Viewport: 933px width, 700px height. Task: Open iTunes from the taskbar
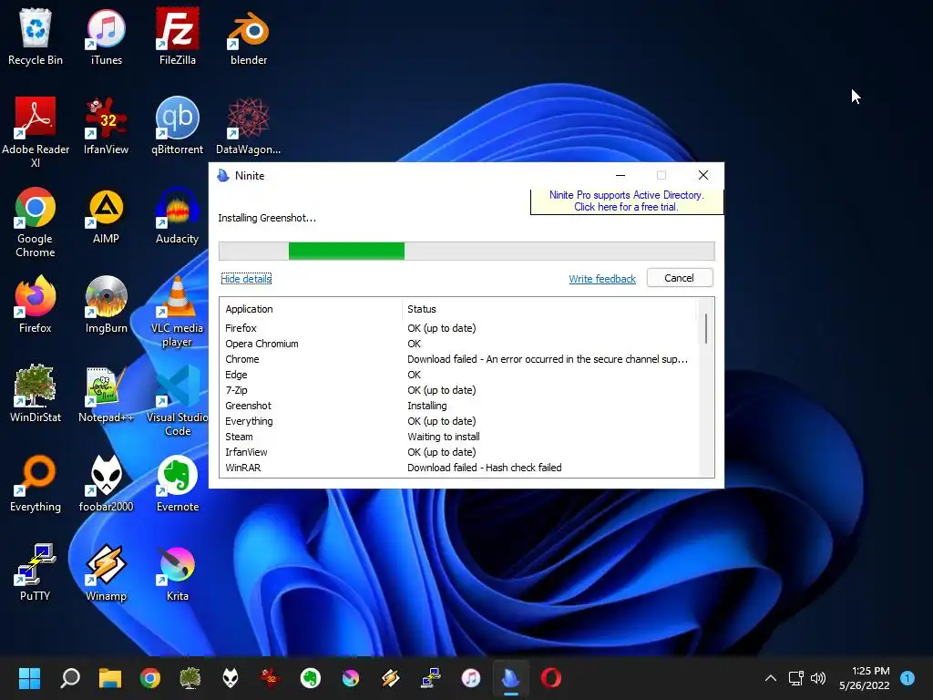click(471, 678)
